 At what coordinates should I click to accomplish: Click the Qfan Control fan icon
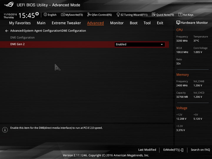[89, 14]
